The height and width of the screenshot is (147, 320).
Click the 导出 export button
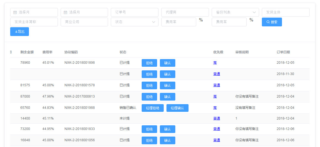[x=20, y=32]
